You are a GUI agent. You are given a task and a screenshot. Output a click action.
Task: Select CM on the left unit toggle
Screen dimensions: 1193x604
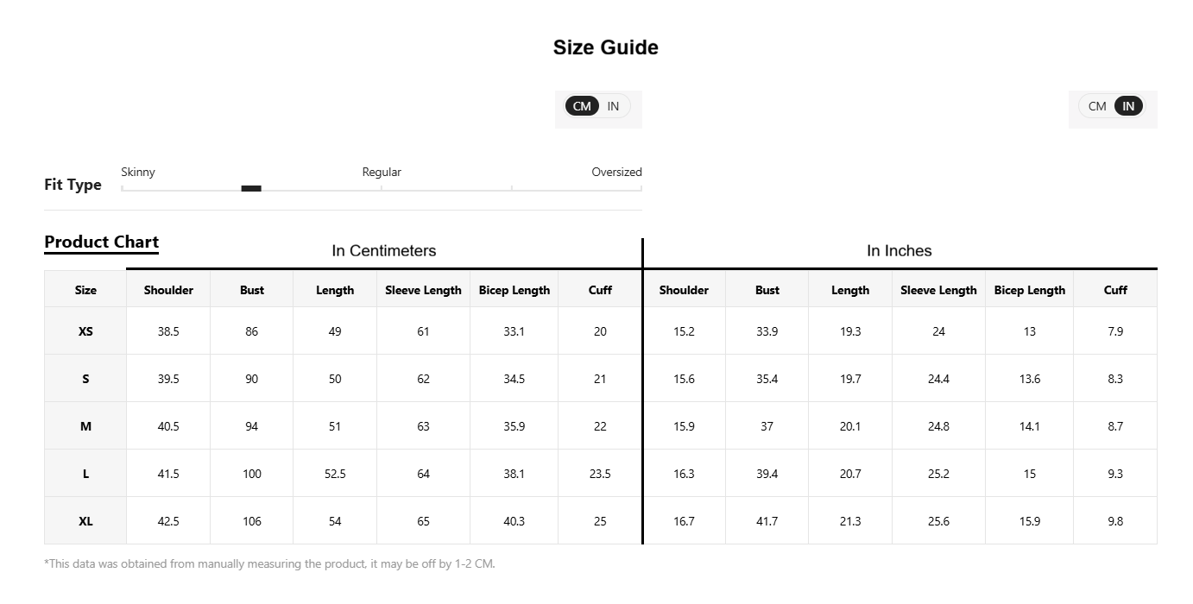tap(583, 106)
